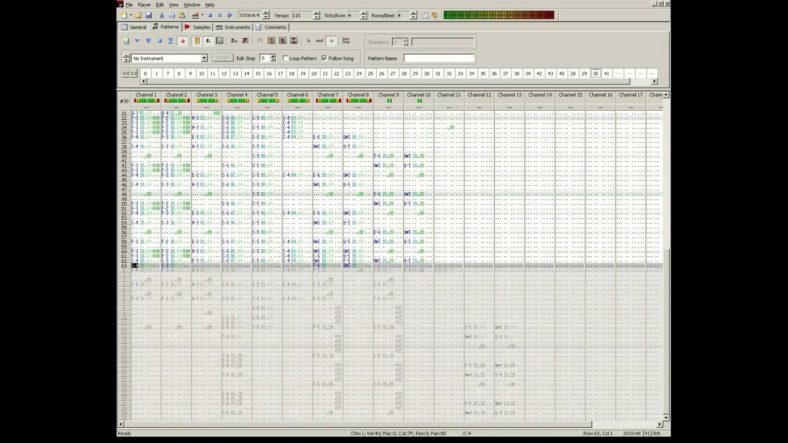Insert new pattern with pattern toolbar icon
Screen dimensions: 788x443
coord(126,41)
